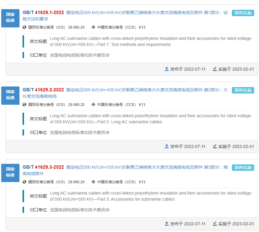The height and width of the screenshot is (232, 259).
Task: Click the 国家标准 label on third card
Action: click(10, 172)
